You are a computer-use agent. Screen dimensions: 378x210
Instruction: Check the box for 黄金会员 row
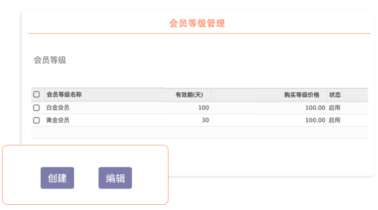coord(36,120)
